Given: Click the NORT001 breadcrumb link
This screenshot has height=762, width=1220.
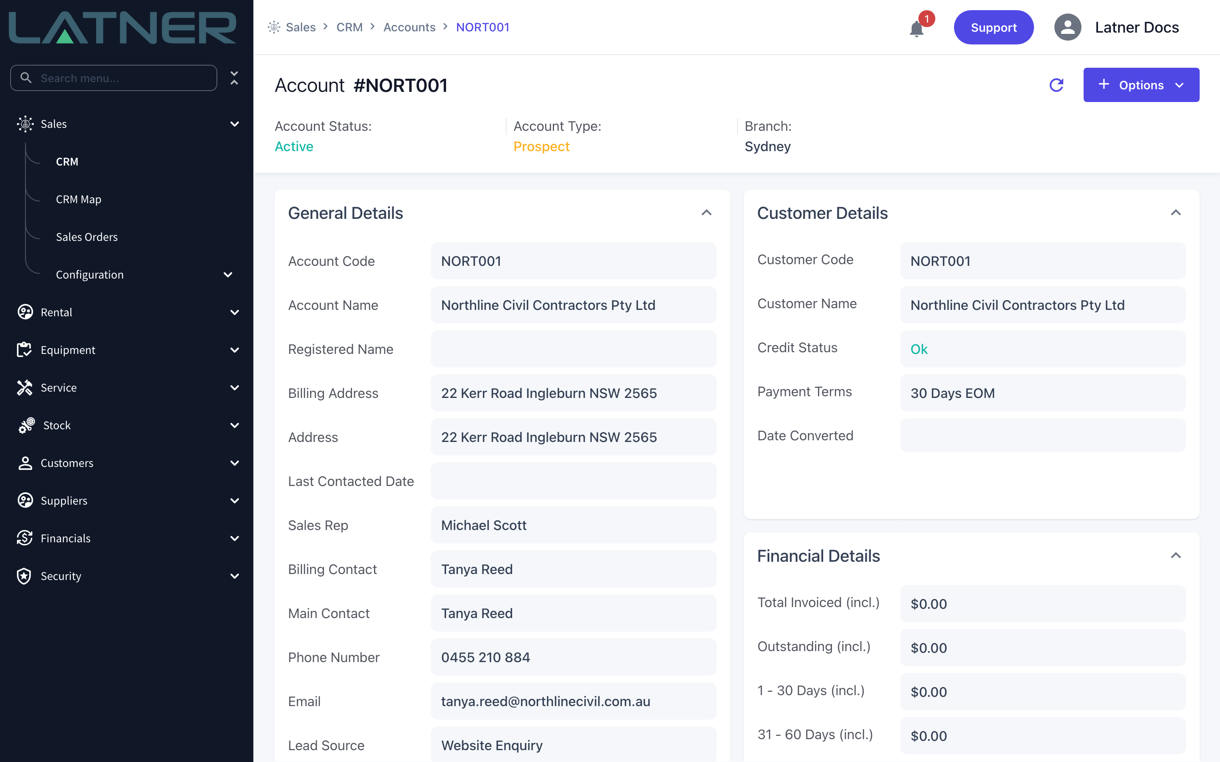Looking at the screenshot, I should (x=482, y=27).
